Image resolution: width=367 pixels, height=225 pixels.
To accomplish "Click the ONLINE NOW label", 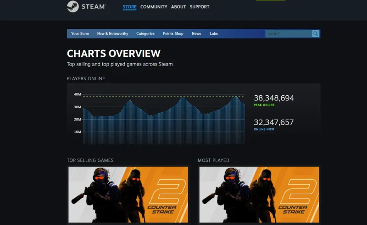I will [x=264, y=129].
